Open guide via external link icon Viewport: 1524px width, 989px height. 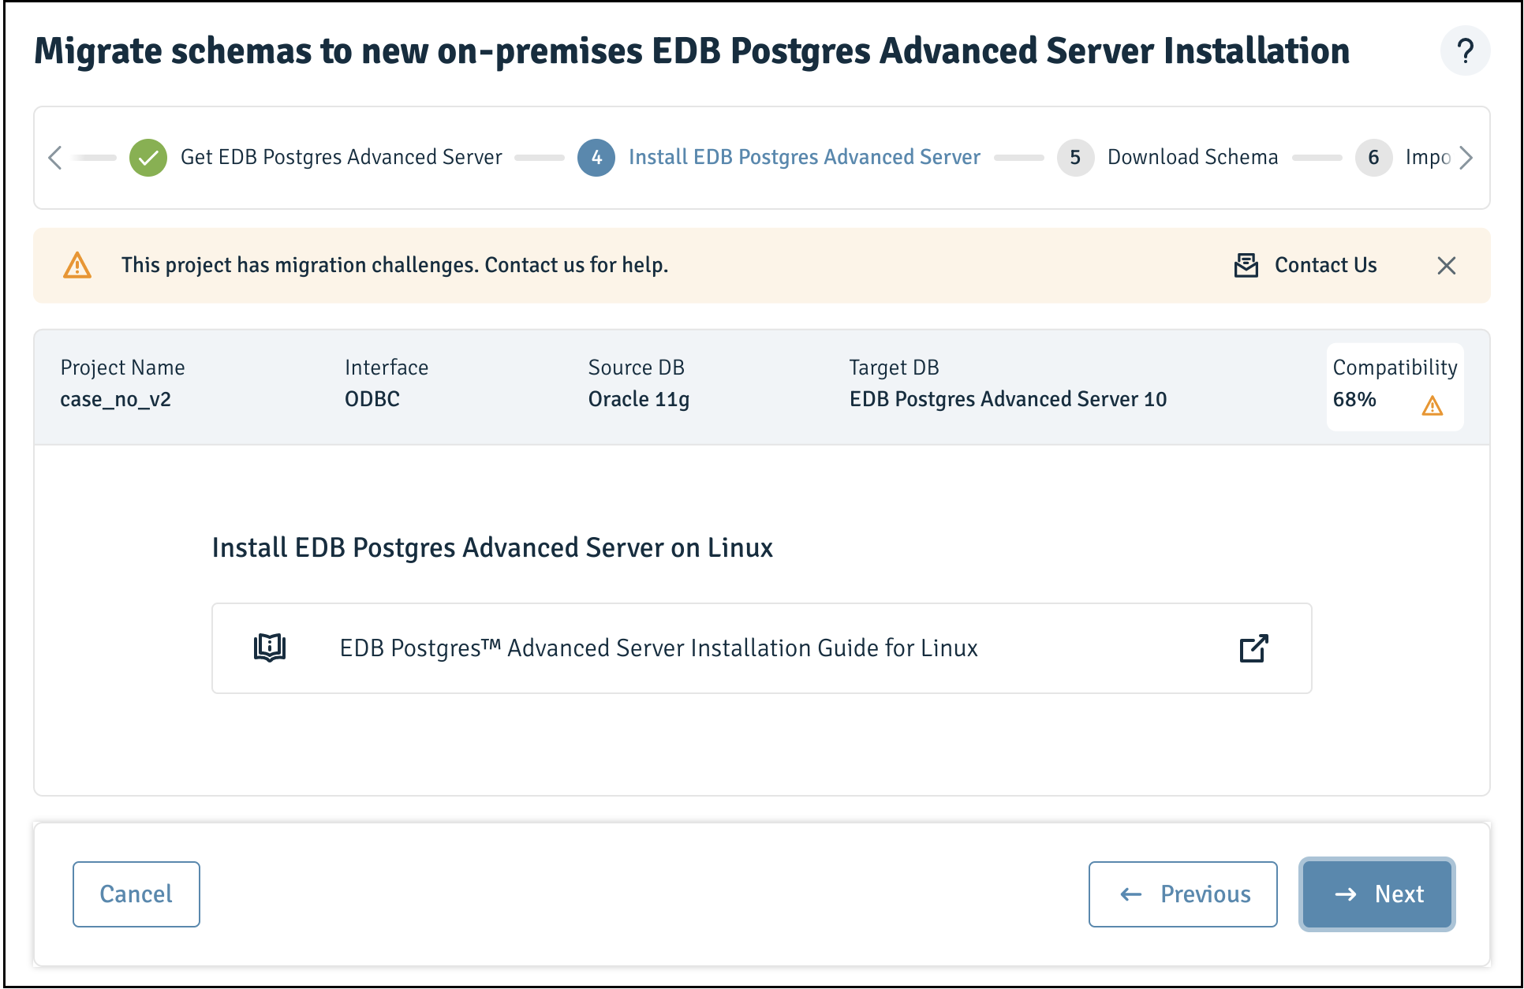(x=1253, y=648)
